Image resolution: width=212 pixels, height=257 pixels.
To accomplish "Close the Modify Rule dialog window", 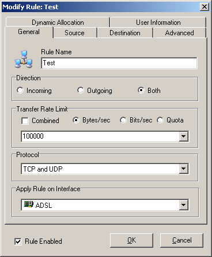I will click(205, 7).
